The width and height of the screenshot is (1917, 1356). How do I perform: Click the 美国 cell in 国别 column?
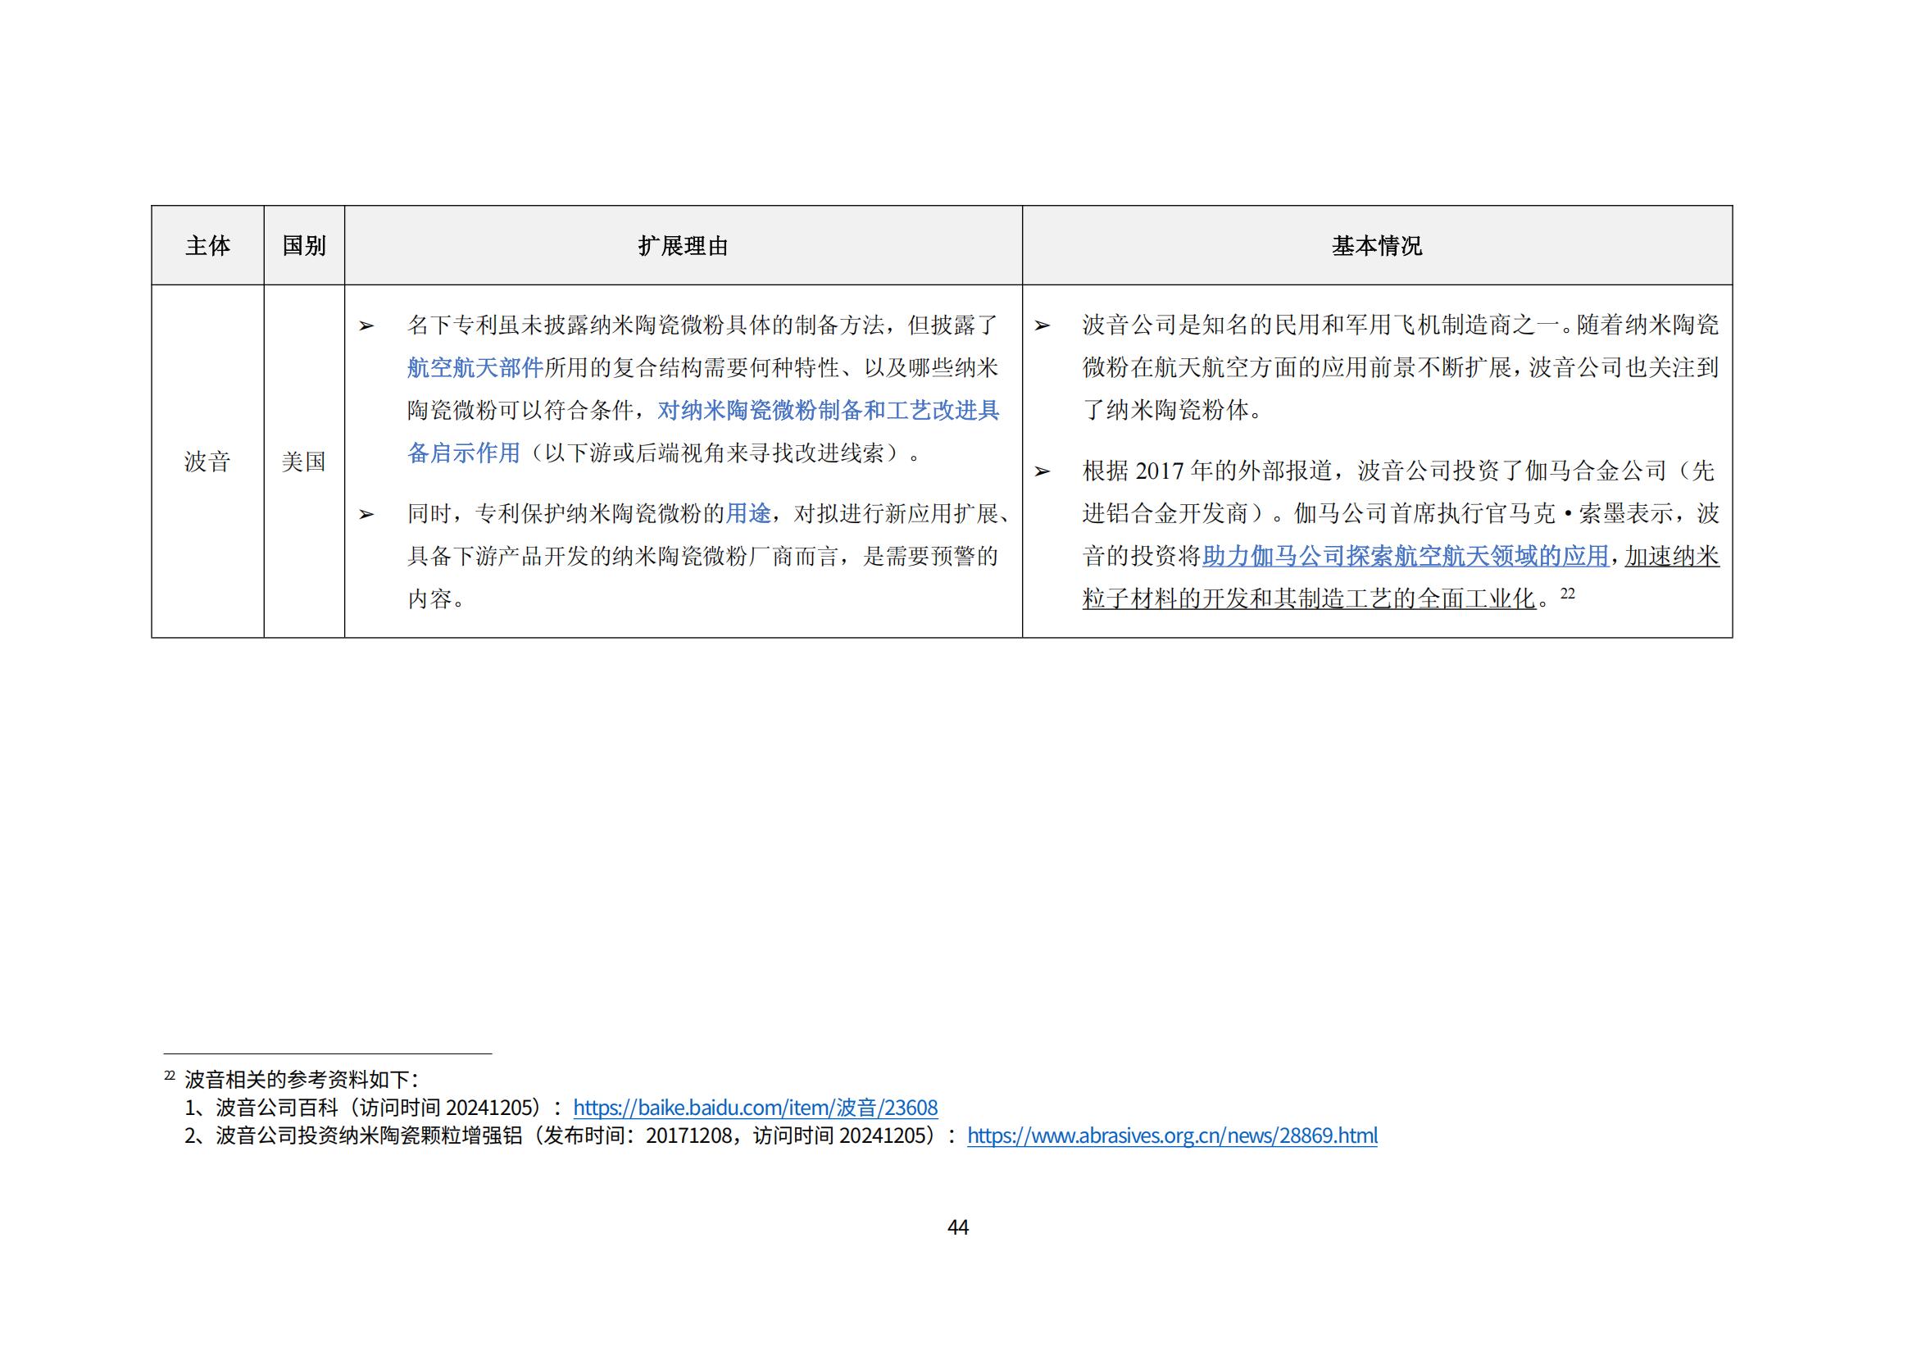(304, 462)
